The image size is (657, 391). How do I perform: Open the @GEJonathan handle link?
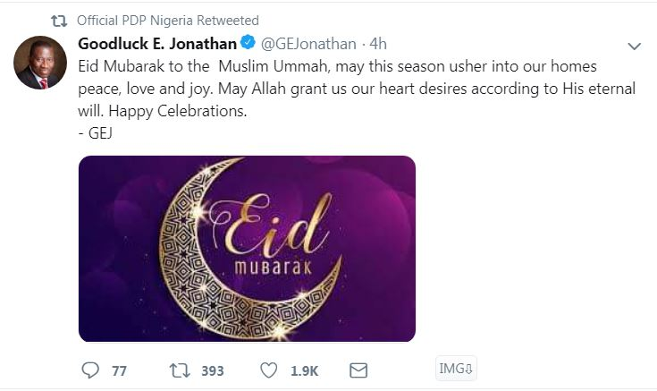(x=307, y=44)
